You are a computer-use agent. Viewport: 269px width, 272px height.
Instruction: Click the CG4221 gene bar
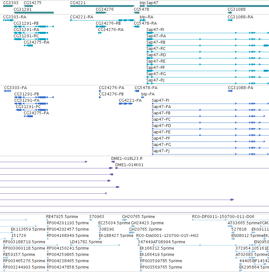click(x=102, y=6)
